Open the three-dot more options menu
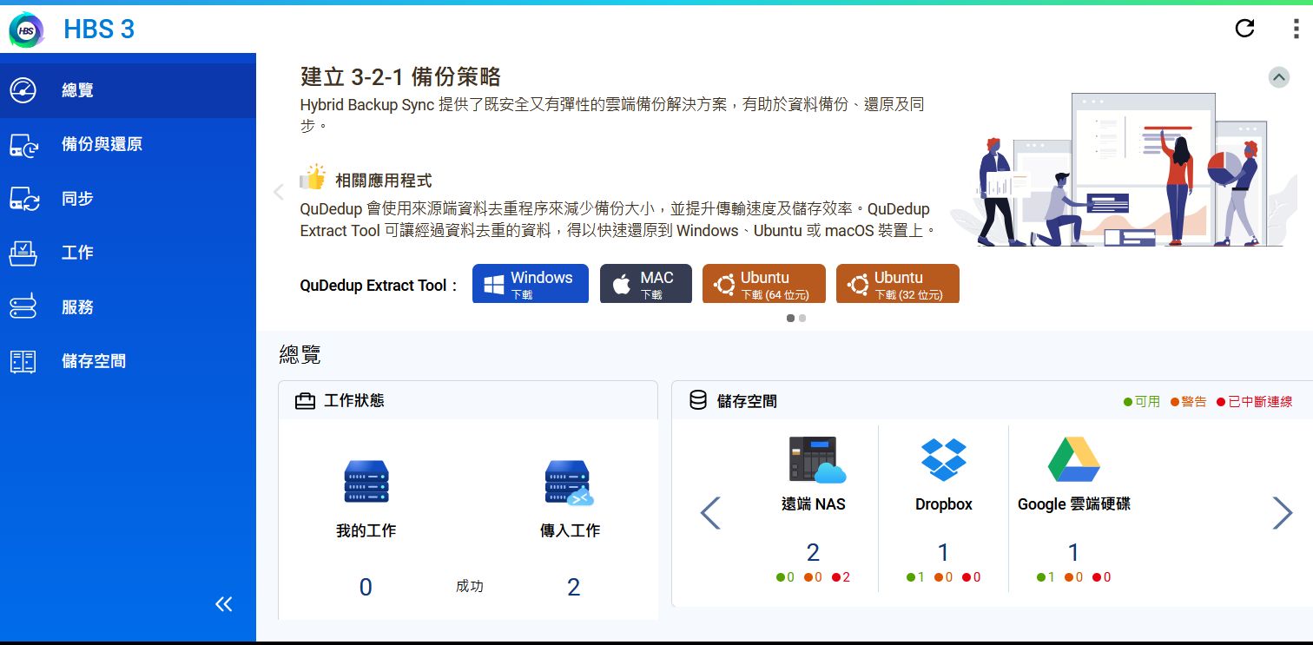The width and height of the screenshot is (1313, 645). tap(1296, 29)
